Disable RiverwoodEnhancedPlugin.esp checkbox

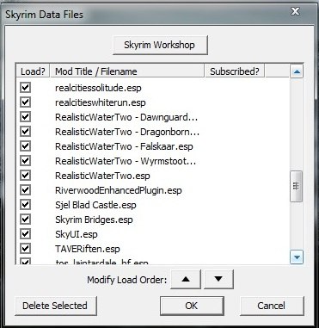pyautogui.click(x=26, y=189)
